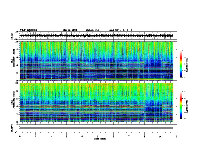Click time axis tick label "2"
The height and width of the screenshot is (153, 198).
click(x=51, y=136)
